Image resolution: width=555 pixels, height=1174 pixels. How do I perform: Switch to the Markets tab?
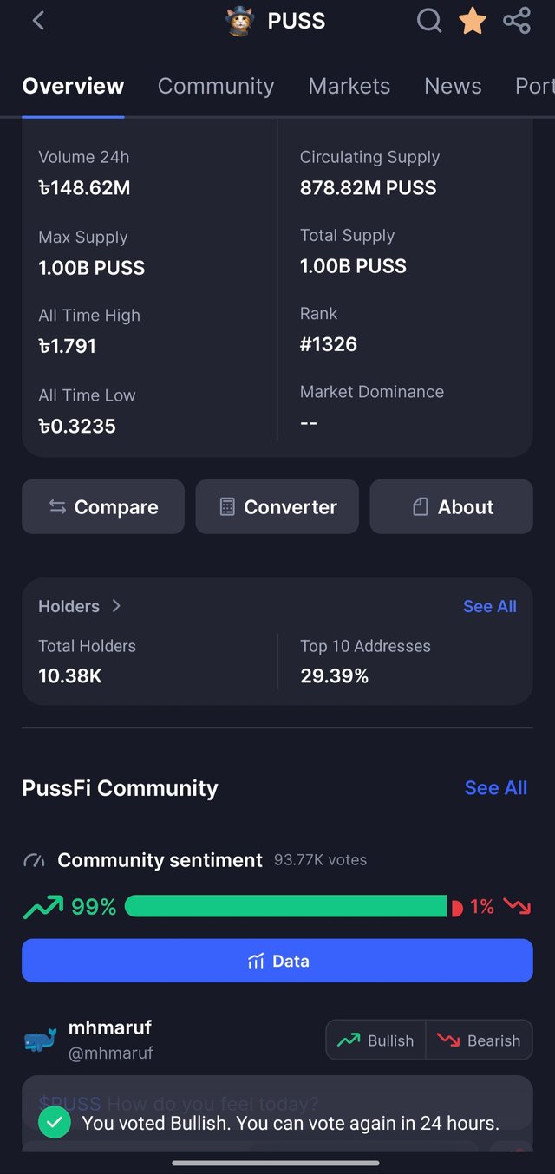point(349,86)
